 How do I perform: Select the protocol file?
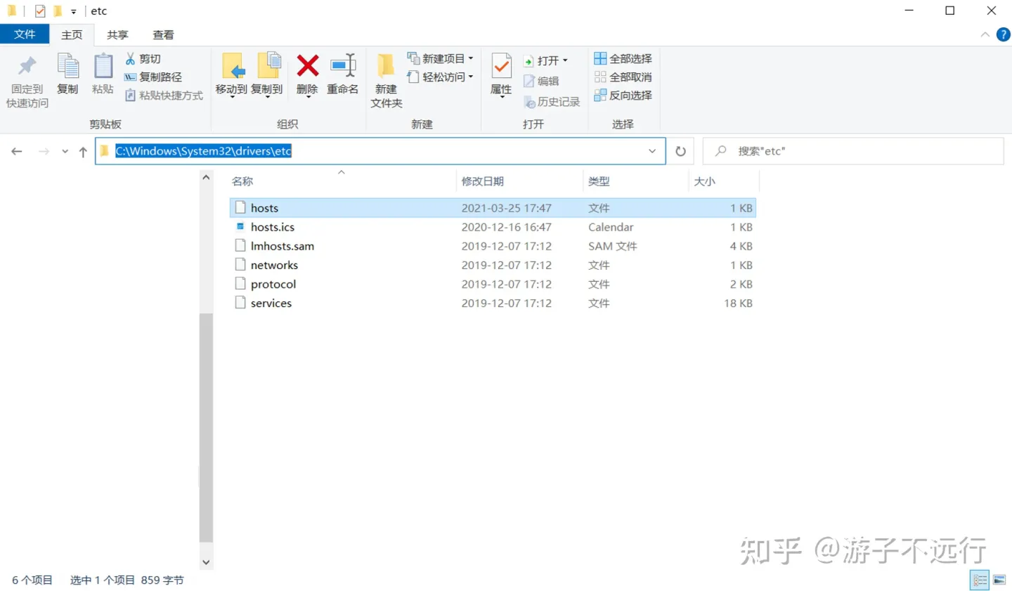click(493, 284)
